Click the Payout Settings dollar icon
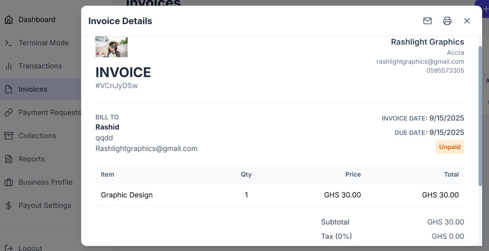Image resolution: width=489 pixels, height=251 pixels. 8,206
